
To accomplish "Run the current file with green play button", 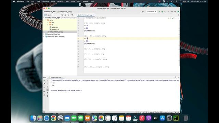I will pyautogui.click(x=159, y=12).
